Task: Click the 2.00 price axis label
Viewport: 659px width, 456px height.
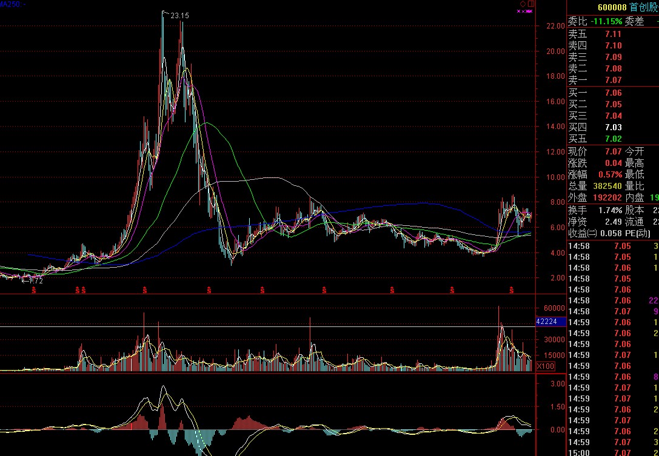Action: click(x=558, y=278)
